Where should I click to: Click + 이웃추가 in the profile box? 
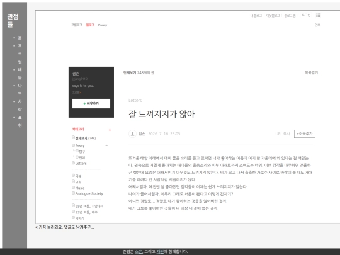(91, 103)
